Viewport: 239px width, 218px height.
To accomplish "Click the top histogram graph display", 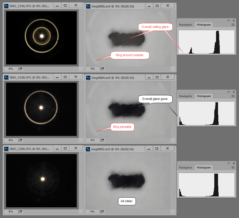I will tap(206, 42).
